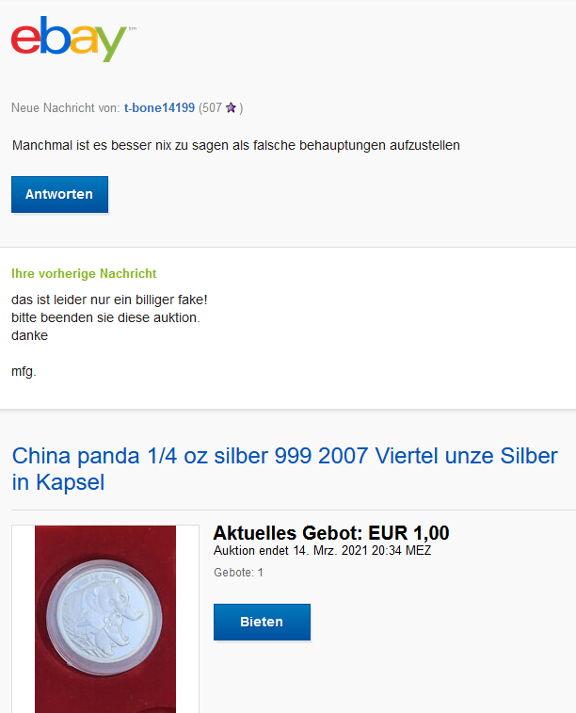This screenshot has width=576, height=713.
Task: View the silver panda coin thumbnail
Action: [105, 619]
